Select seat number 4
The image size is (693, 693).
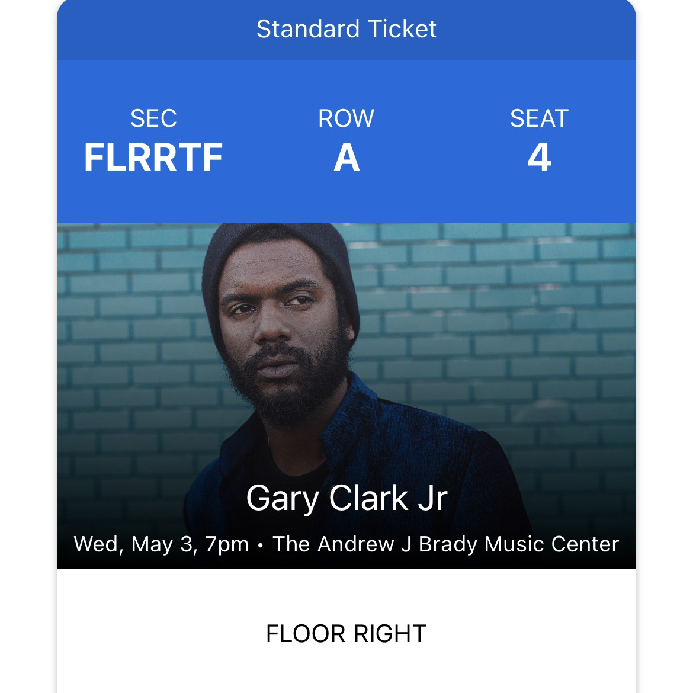pyautogui.click(x=539, y=158)
